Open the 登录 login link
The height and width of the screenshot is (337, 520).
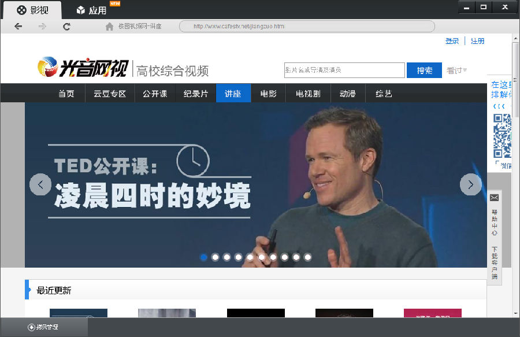(452, 41)
